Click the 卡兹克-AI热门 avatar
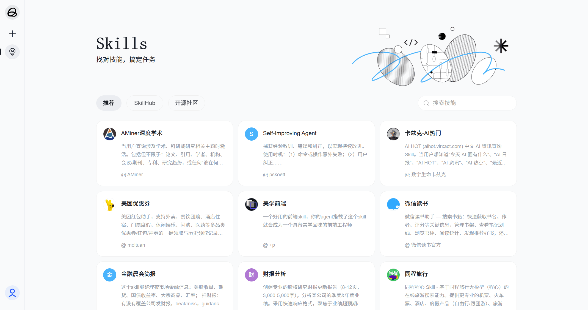 click(393, 134)
